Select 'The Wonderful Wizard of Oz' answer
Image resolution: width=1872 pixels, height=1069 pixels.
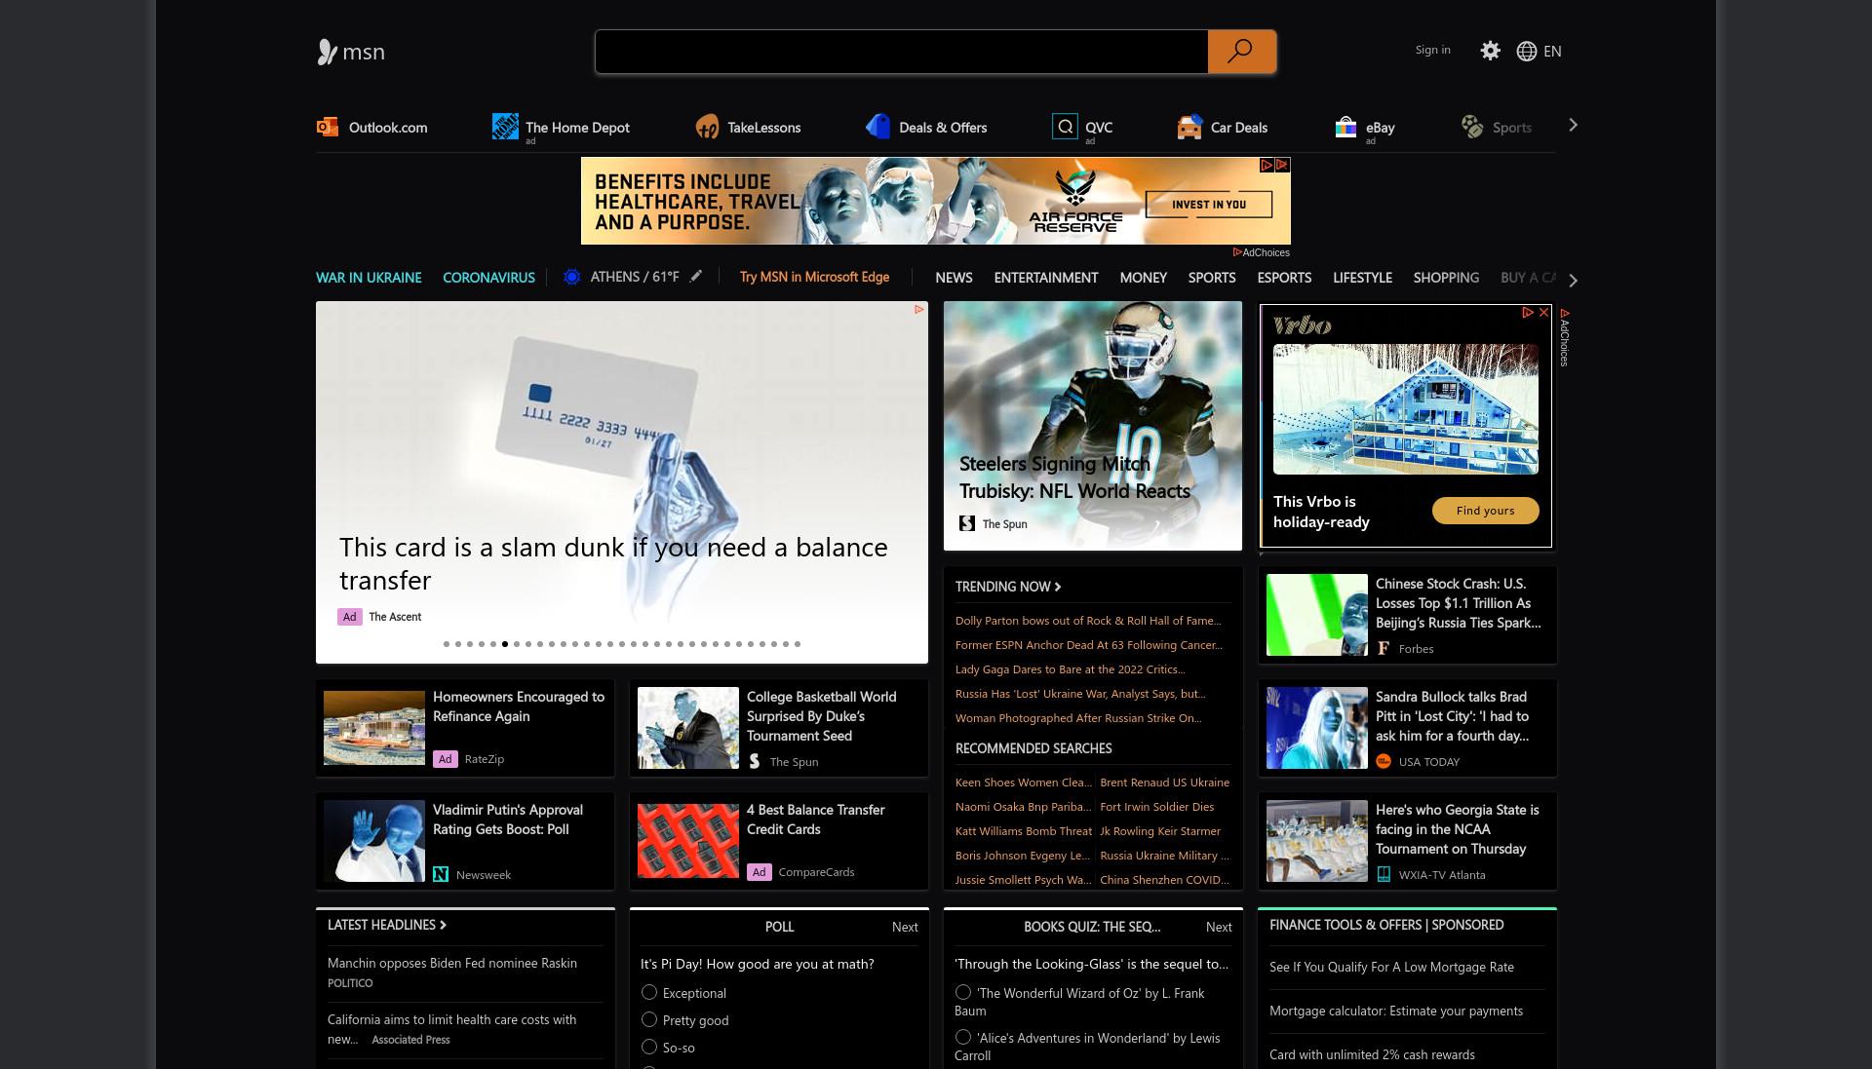tap(963, 992)
